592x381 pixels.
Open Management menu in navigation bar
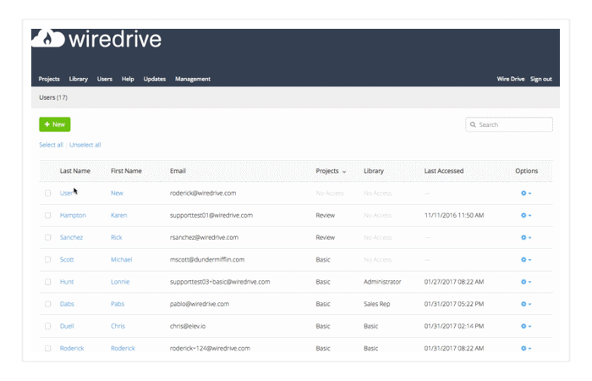(193, 79)
